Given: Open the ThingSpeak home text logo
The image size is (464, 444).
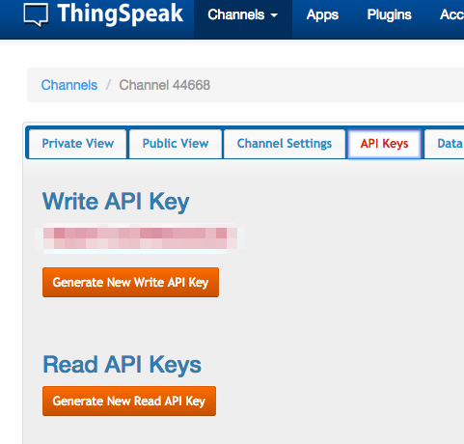Looking at the screenshot, I should point(121,14).
